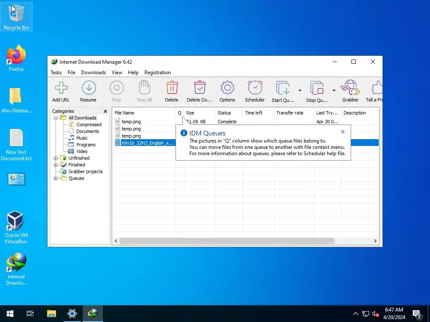This screenshot has height=322, width=430.
Task: Expand the Queues category node
Action: tap(56, 178)
